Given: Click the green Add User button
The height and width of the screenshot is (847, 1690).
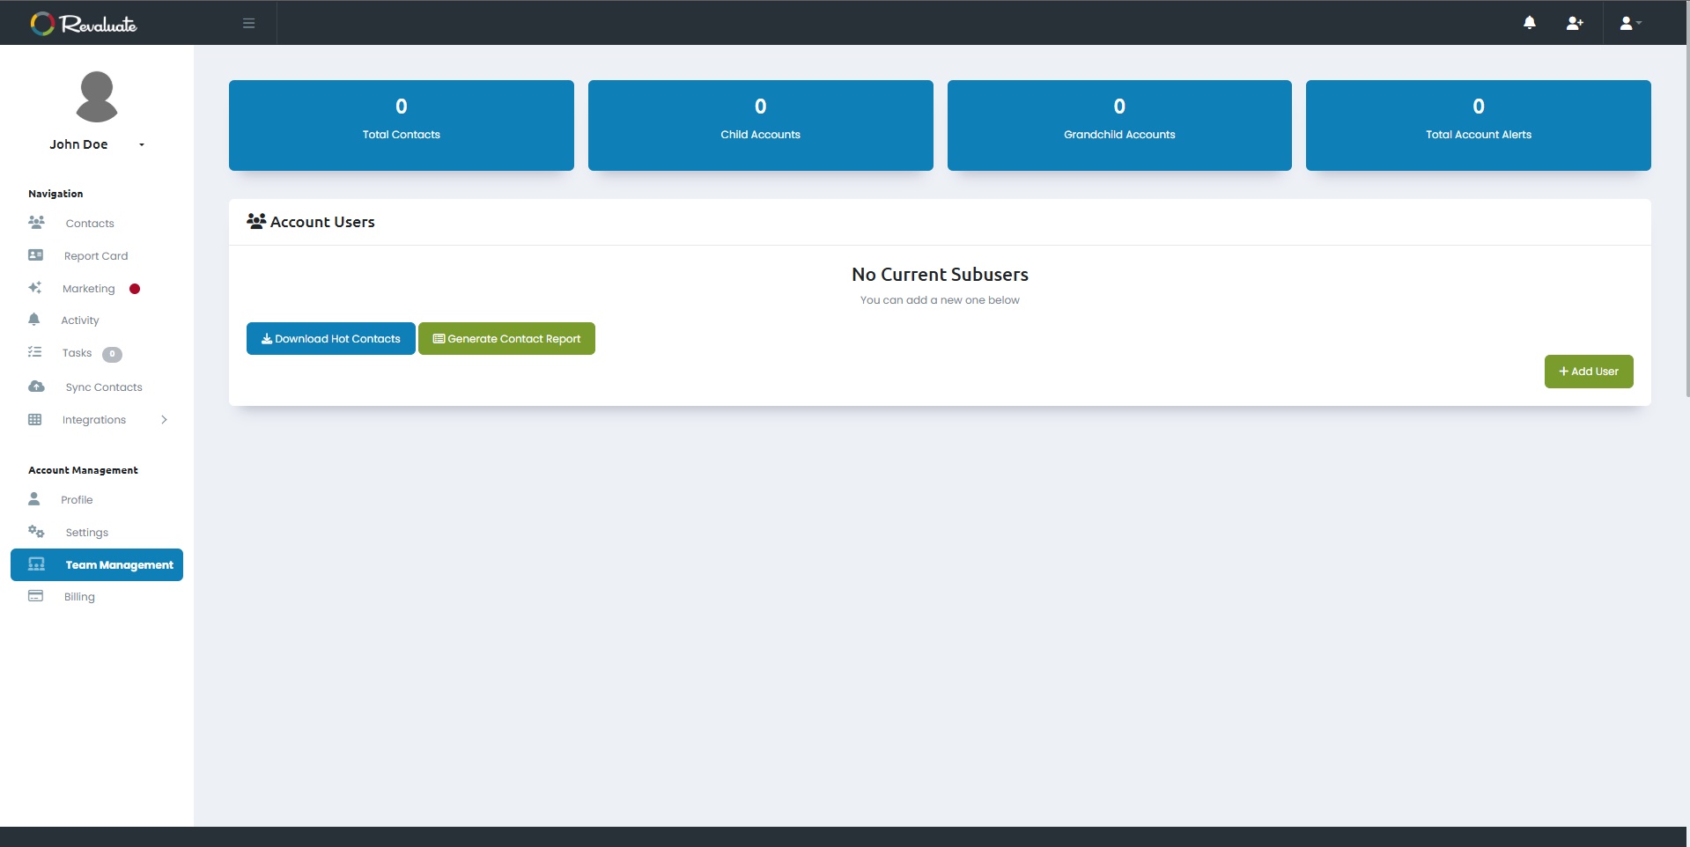Looking at the screenshot, I should (1589, 372).
